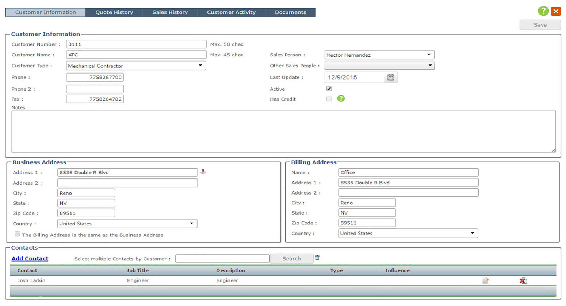Uncheck the Active checkbox
This screenshot has width=566, height=306.
pos(329,89)
